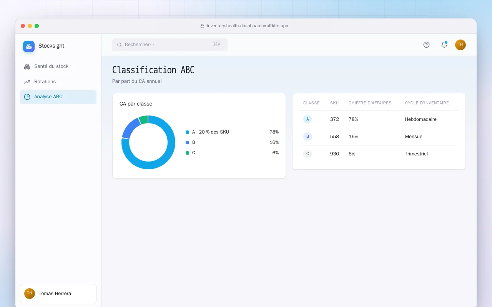Click the 6% value in chart legend

pyautogui.click(x=275, y=153)
